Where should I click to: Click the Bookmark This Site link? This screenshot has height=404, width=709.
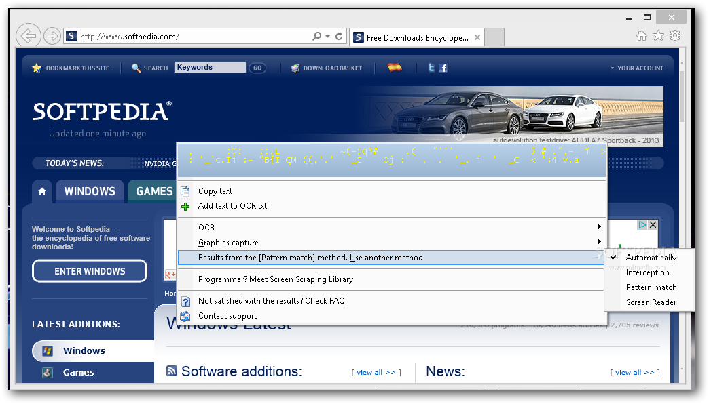pyautogui.click(x=78, y=68)
